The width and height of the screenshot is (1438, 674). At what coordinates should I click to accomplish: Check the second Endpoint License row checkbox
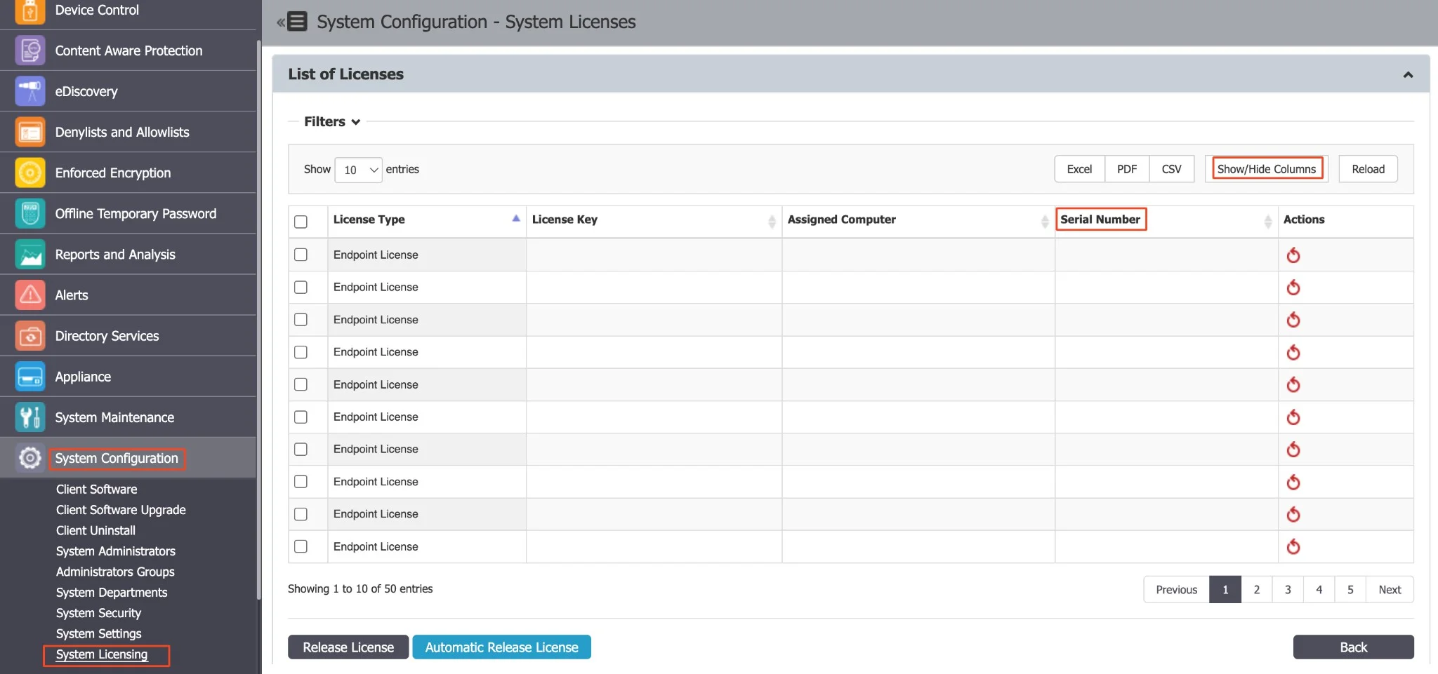click(x=301, y=287)
